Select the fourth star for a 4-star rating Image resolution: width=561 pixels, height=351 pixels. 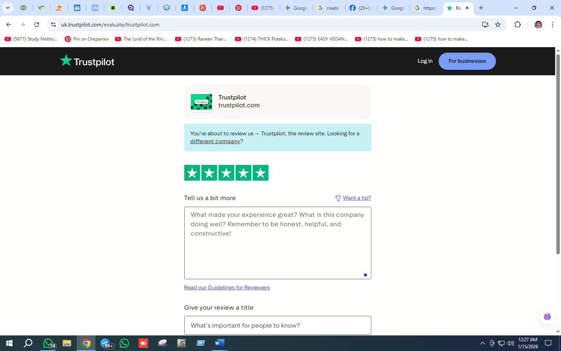243,173
